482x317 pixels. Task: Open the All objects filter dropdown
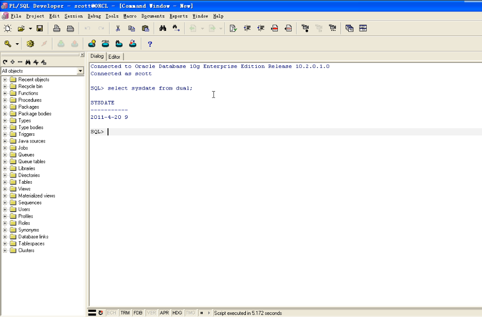pyautogui.click(x=80, y=71)
